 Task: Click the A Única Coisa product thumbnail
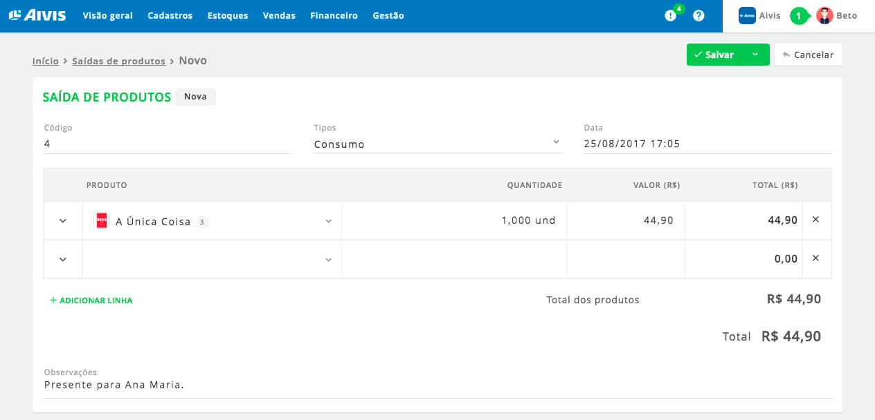[102, 221]
